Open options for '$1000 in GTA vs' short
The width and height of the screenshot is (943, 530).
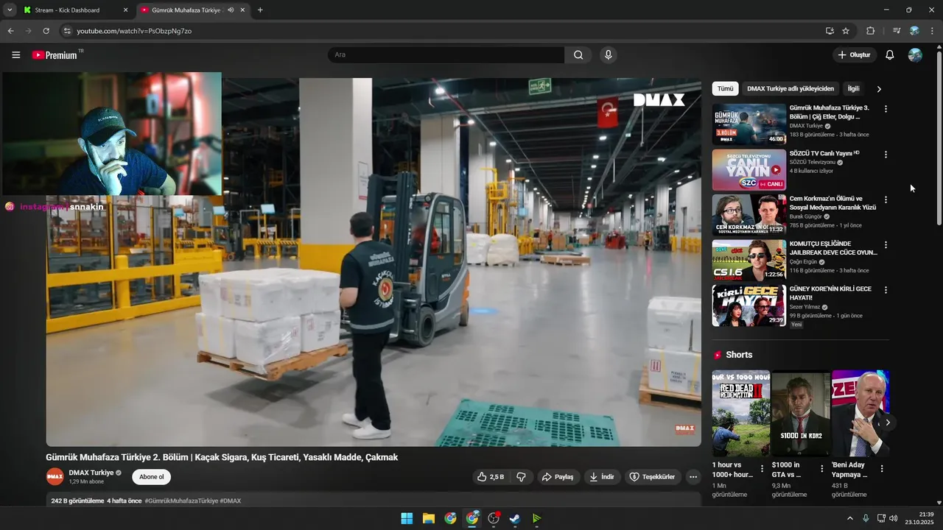pyautogui.click(x=822, y=468)
